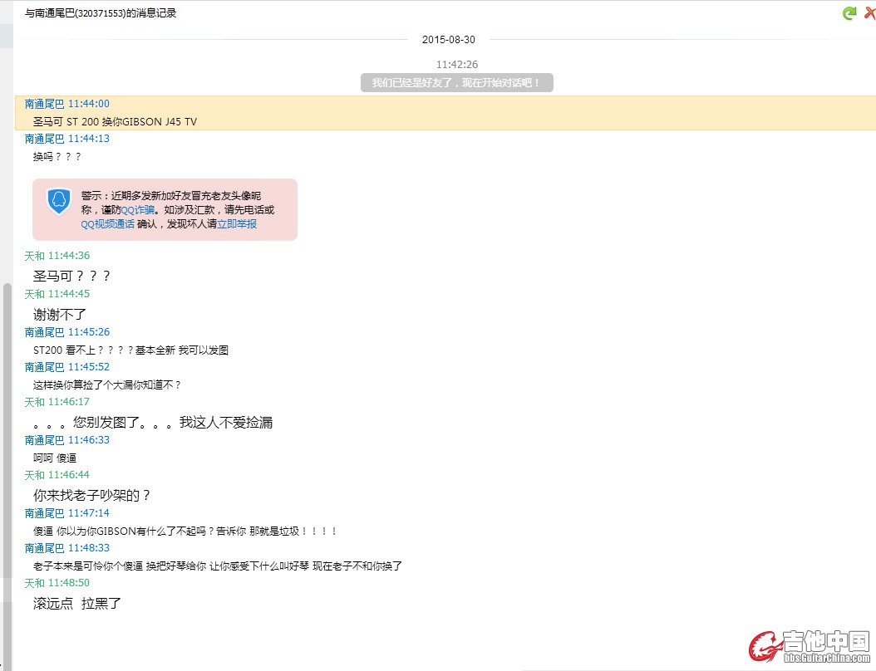Select sender line 天和 11:44:45
The height and width of the screenshot is (671, 876).
coord(57,294)
